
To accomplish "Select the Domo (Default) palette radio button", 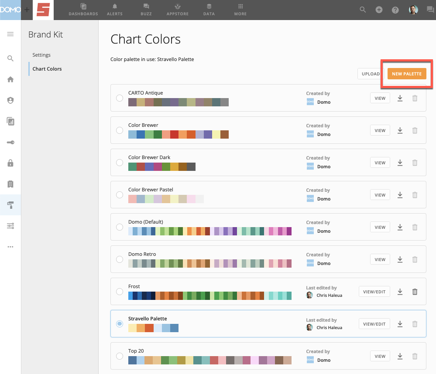I will coord(119,227).
